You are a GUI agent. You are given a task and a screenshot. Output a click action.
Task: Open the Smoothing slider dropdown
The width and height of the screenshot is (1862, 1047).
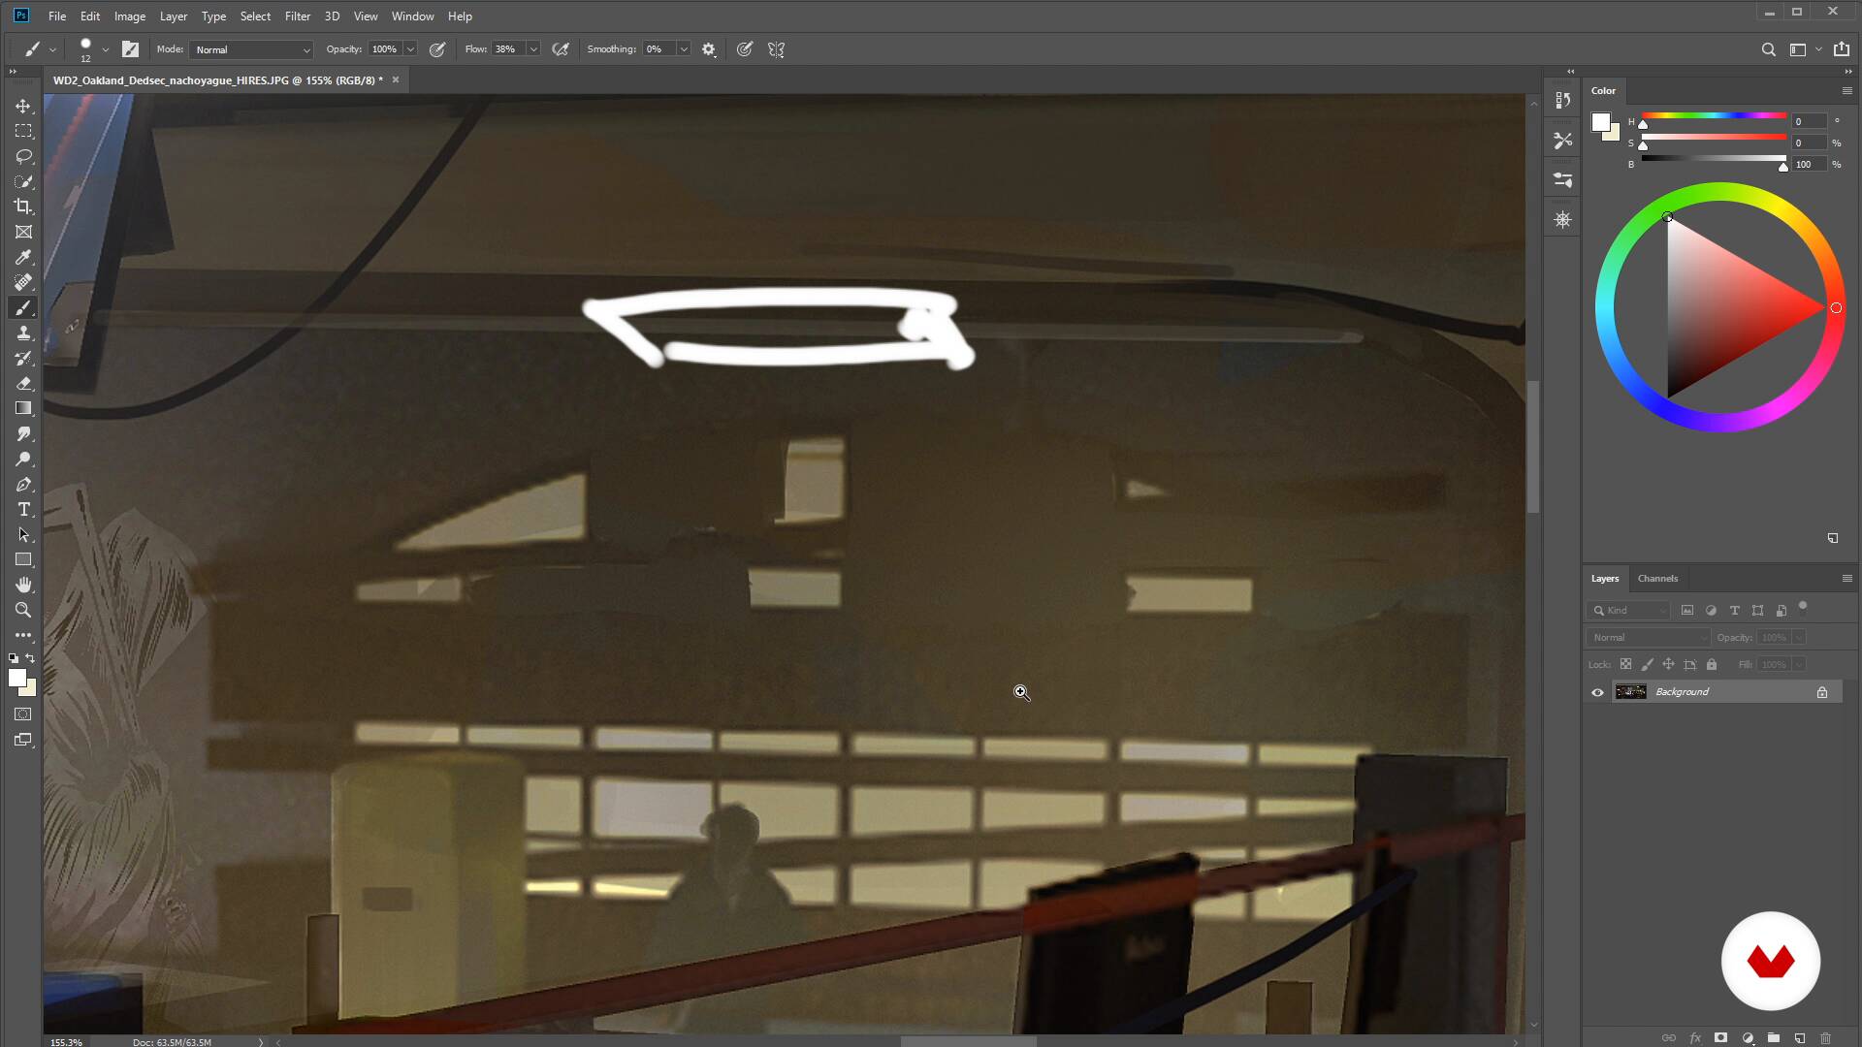(683, 49)
